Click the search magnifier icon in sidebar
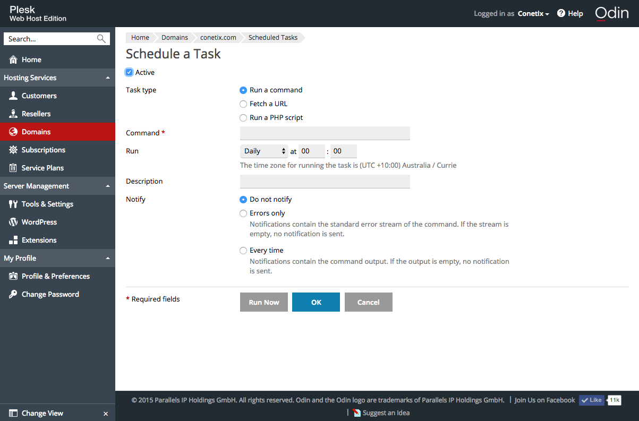Image resolution: width=639 pixels, height=421 pixels. pyautogui.click(x=101, y=39)
